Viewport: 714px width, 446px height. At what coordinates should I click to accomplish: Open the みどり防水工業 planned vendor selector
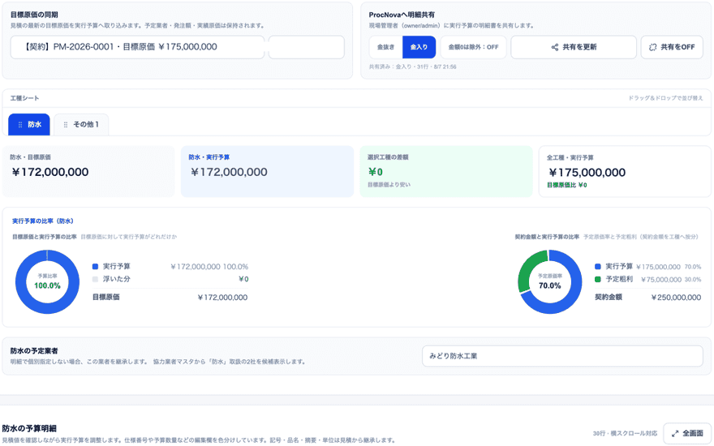(x=562, y=356)
